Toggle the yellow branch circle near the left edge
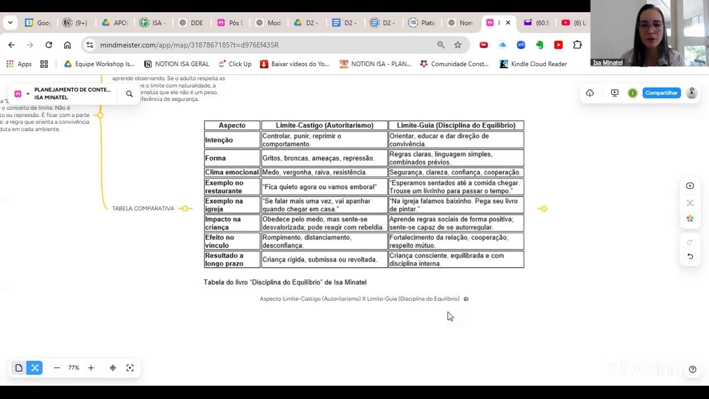 (x=100, y=115)
